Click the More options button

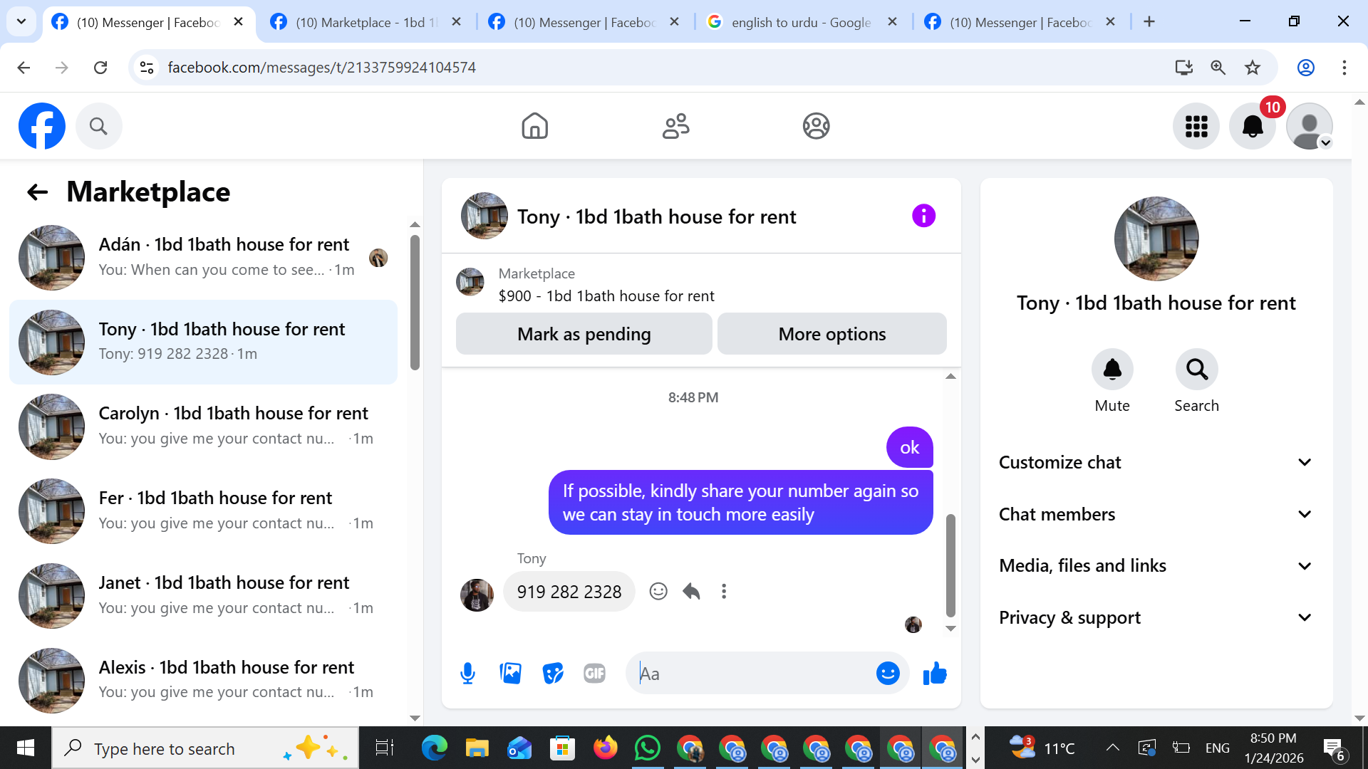(x=831, y=333)
